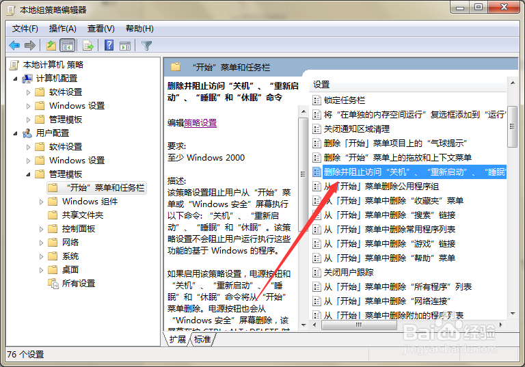Click the Up one level folder icon

[51, 45]
